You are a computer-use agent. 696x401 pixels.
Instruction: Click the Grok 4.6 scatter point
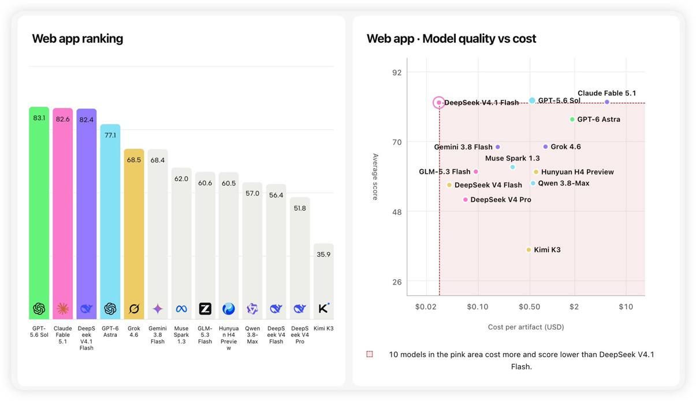point(545,147)
